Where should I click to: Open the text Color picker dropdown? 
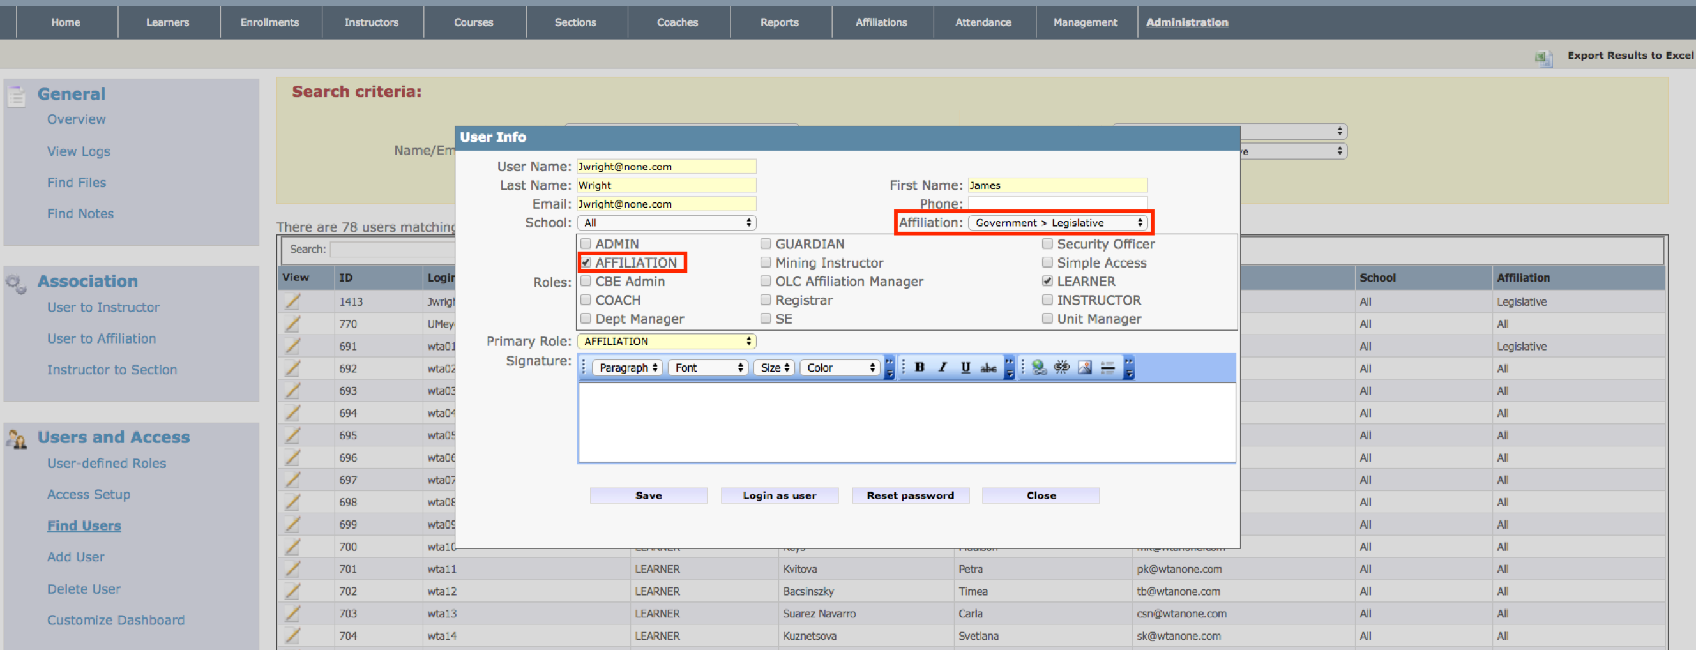point(840,368)
